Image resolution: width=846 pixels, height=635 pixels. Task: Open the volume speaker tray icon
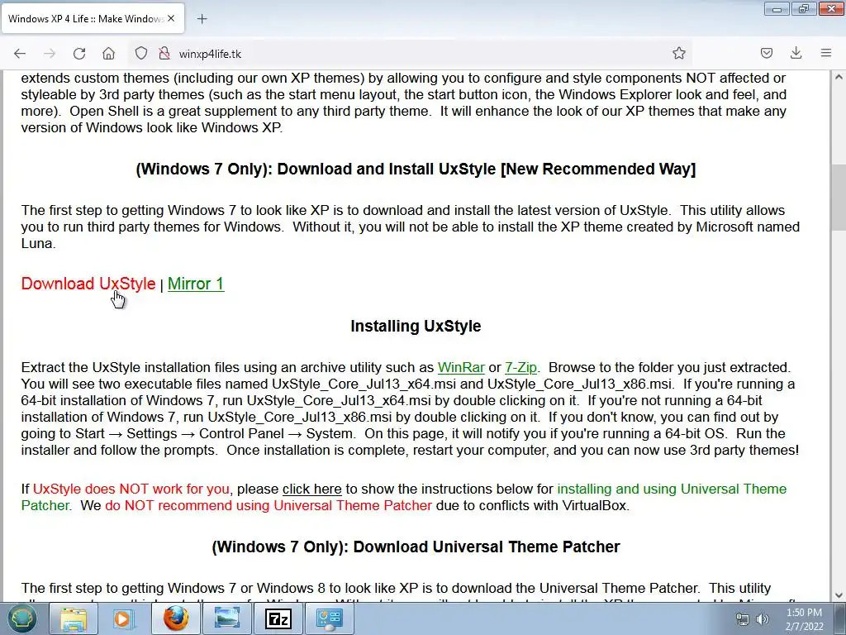click(x=763, y=619)
